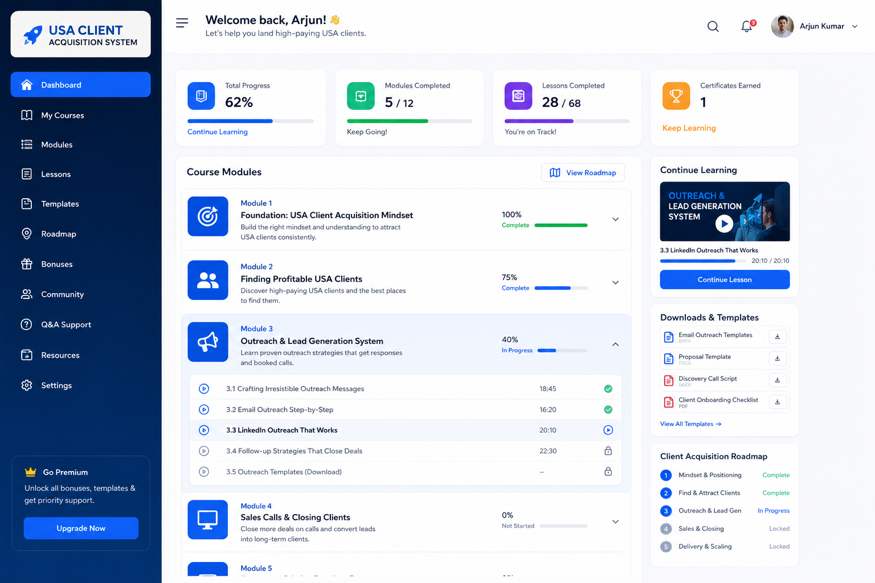Click Arjun Kumar's profile avatar
Image resolution: width=875 pixels, height=583 pixels.
[782, 26]
